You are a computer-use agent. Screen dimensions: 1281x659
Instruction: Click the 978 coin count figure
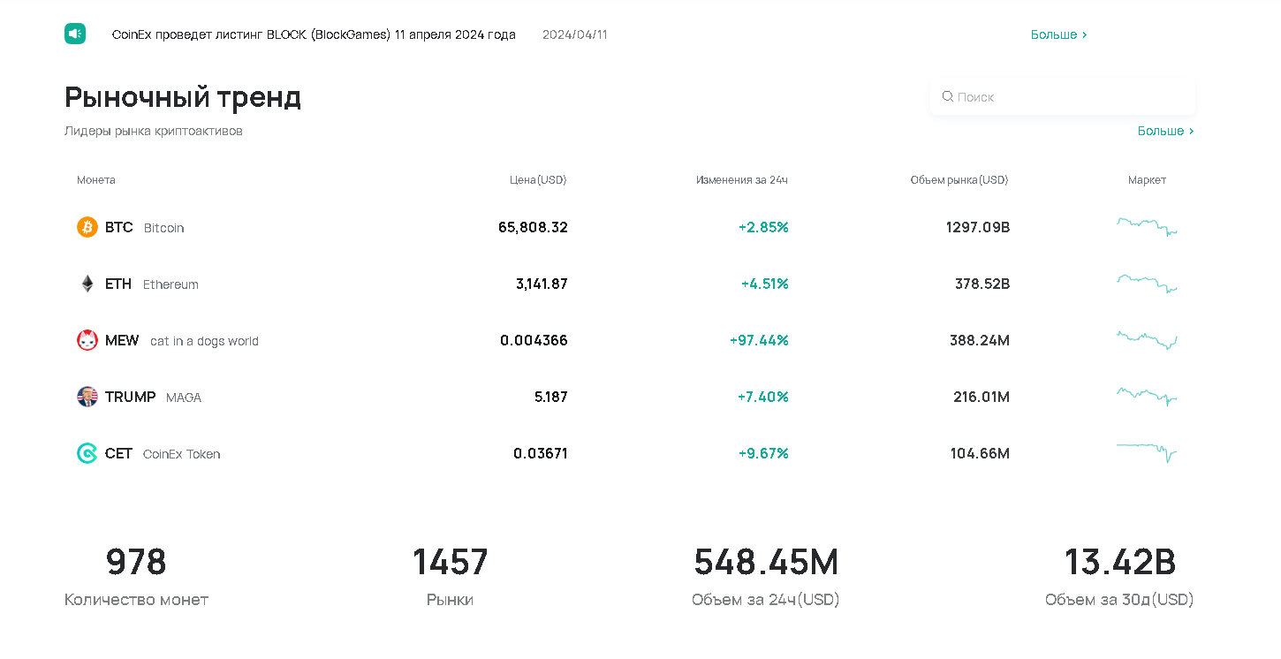[136, 562]
